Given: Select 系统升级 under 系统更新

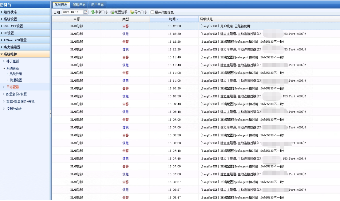Looking at the screenshot, I should coord(16,74).
